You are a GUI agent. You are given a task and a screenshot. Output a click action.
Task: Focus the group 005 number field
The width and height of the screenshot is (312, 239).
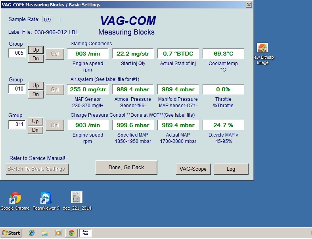pyautogui.click(x=17, y=53)
